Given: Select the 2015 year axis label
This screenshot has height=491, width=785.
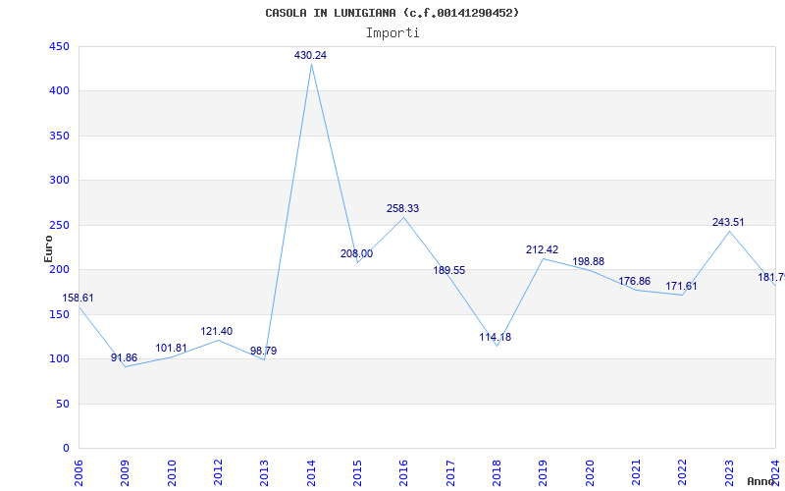Looking at the screenshot, I should coord(357,473).
